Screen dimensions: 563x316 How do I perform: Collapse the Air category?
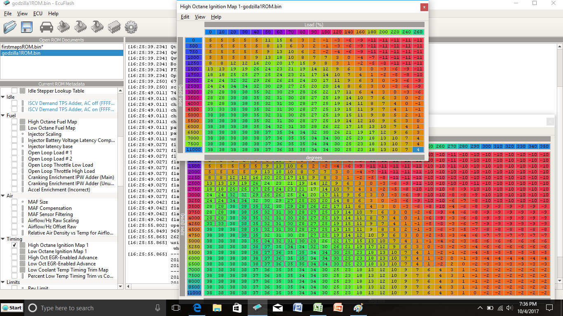(x=3, y=196)
